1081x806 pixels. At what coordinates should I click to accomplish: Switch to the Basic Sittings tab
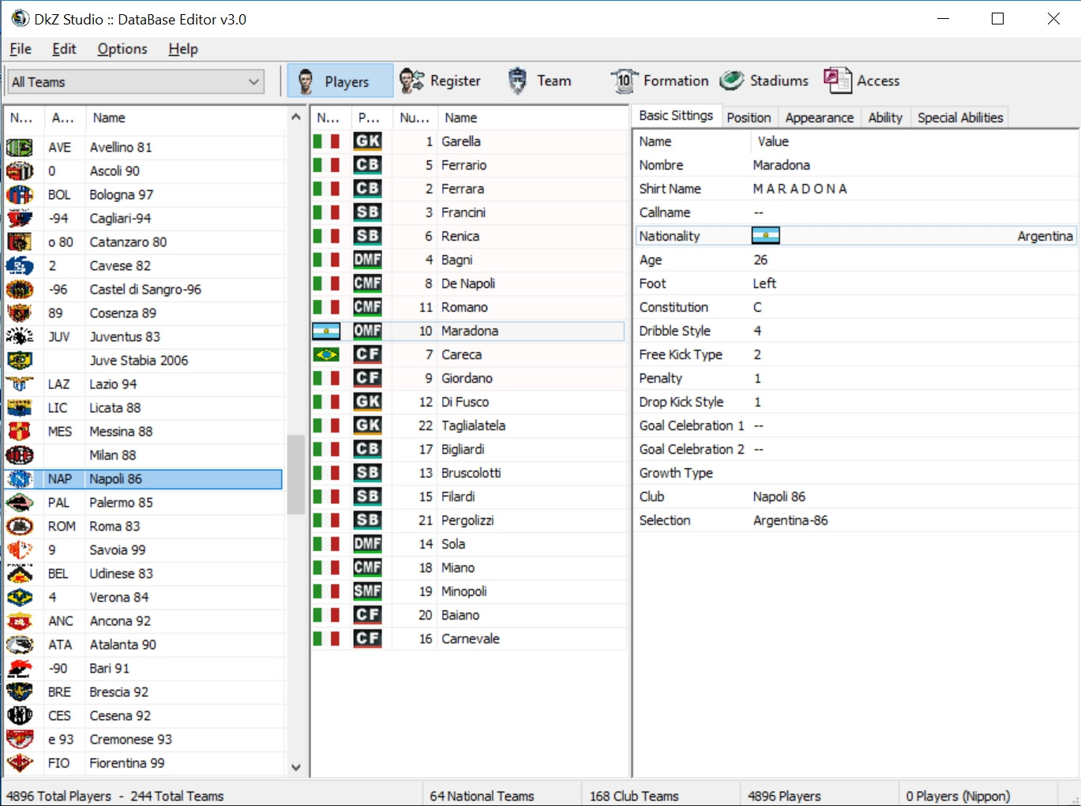pyautogui.click(x=676, y=116)
